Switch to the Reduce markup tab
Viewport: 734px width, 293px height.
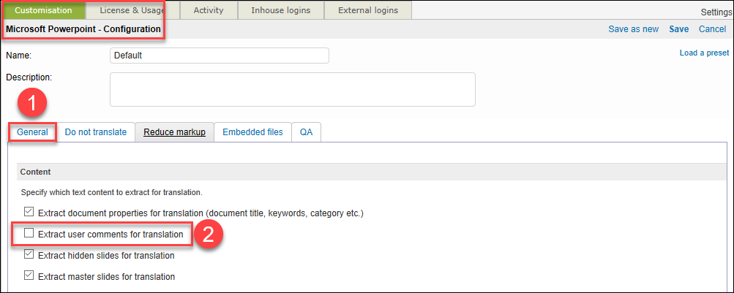[174, 132]
